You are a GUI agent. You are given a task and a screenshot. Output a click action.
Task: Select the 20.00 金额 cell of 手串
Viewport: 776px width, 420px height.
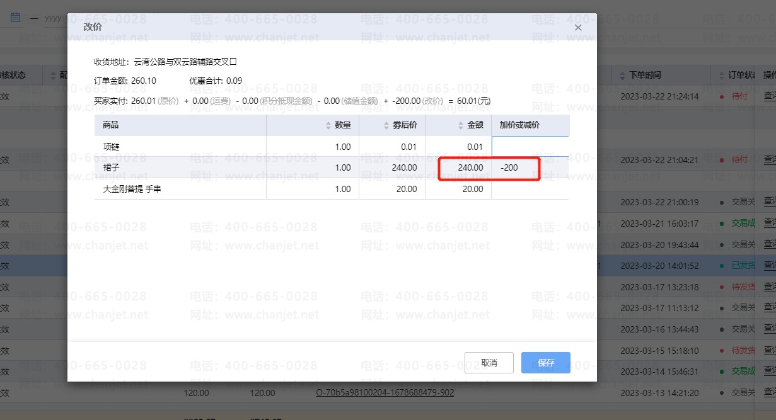click(458, 189)
